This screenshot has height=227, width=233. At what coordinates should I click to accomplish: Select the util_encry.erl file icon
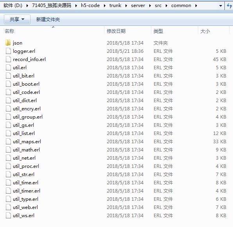click(8, 108)
